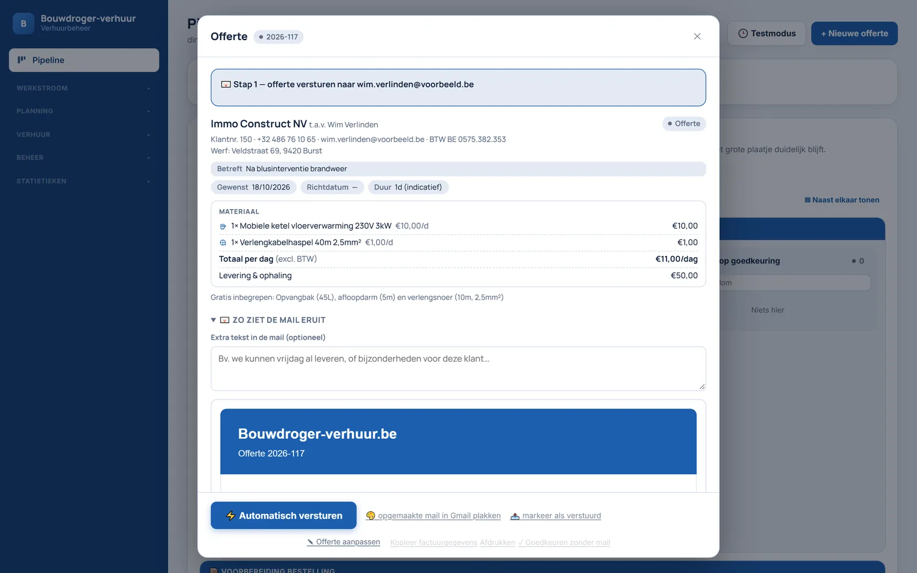This screenshot has height=573, width=917.
Task: Open the Pipeline menu item
Action: coord(84,60)
